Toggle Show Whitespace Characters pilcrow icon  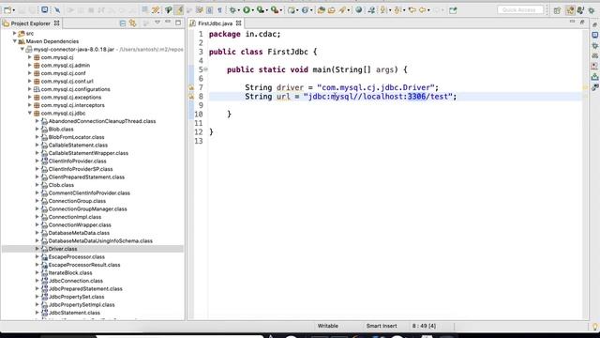click(219, 10)
